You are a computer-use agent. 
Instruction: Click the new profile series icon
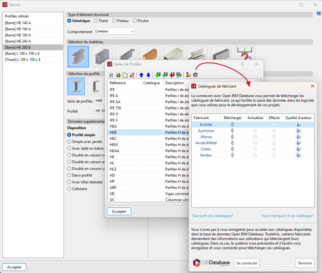111,75
